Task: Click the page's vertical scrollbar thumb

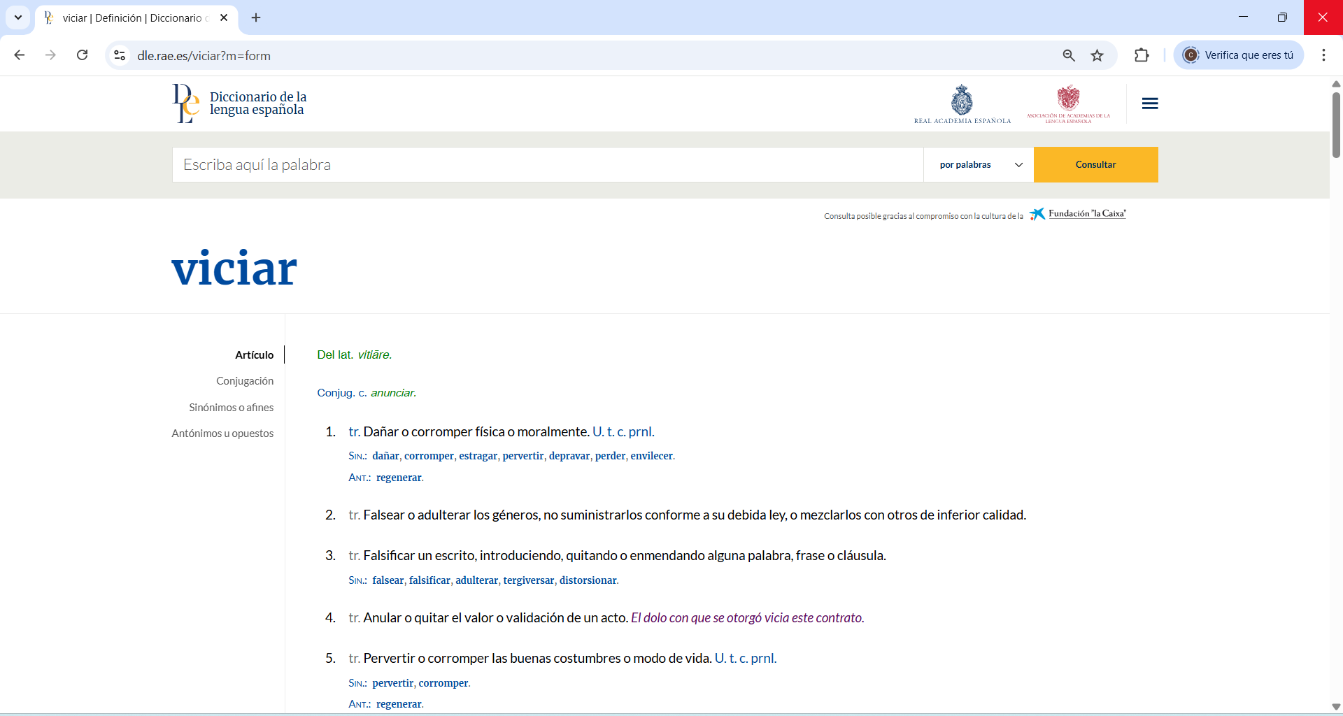Action: coord(1335,126)
